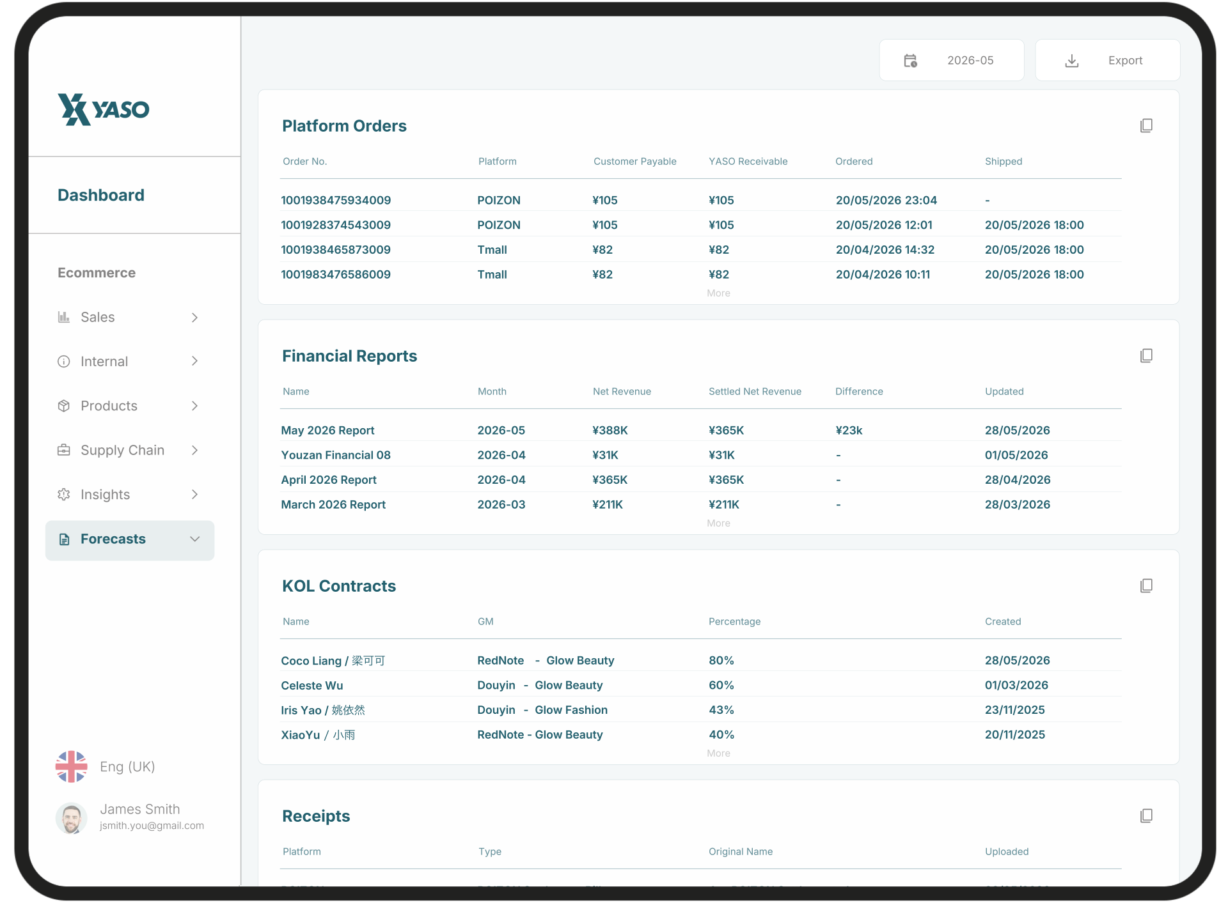
Task: Click the Supply Chain briefcase icon
Action: coord(64,450)
